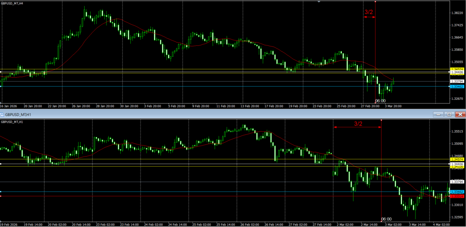
Task: Click the red 1.33314 price tag on H1
Action: pyautogui.click(x=457, y=196)
